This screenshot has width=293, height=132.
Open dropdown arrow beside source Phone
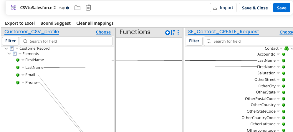click(23, 83)
